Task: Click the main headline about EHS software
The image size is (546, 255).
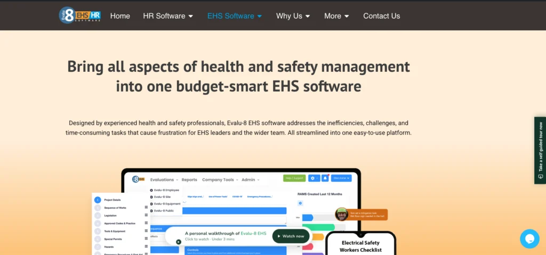Action: click(238, 76)
